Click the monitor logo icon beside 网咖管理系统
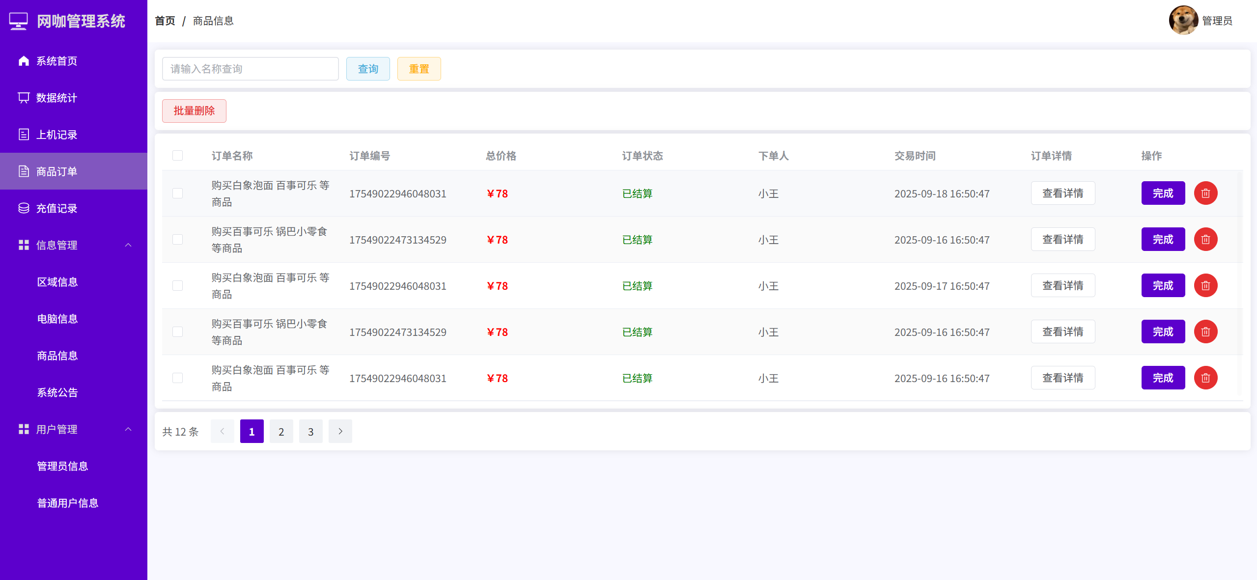This screenshot has width=1257, height=580. pyautogui.click(x=19, y=21)
